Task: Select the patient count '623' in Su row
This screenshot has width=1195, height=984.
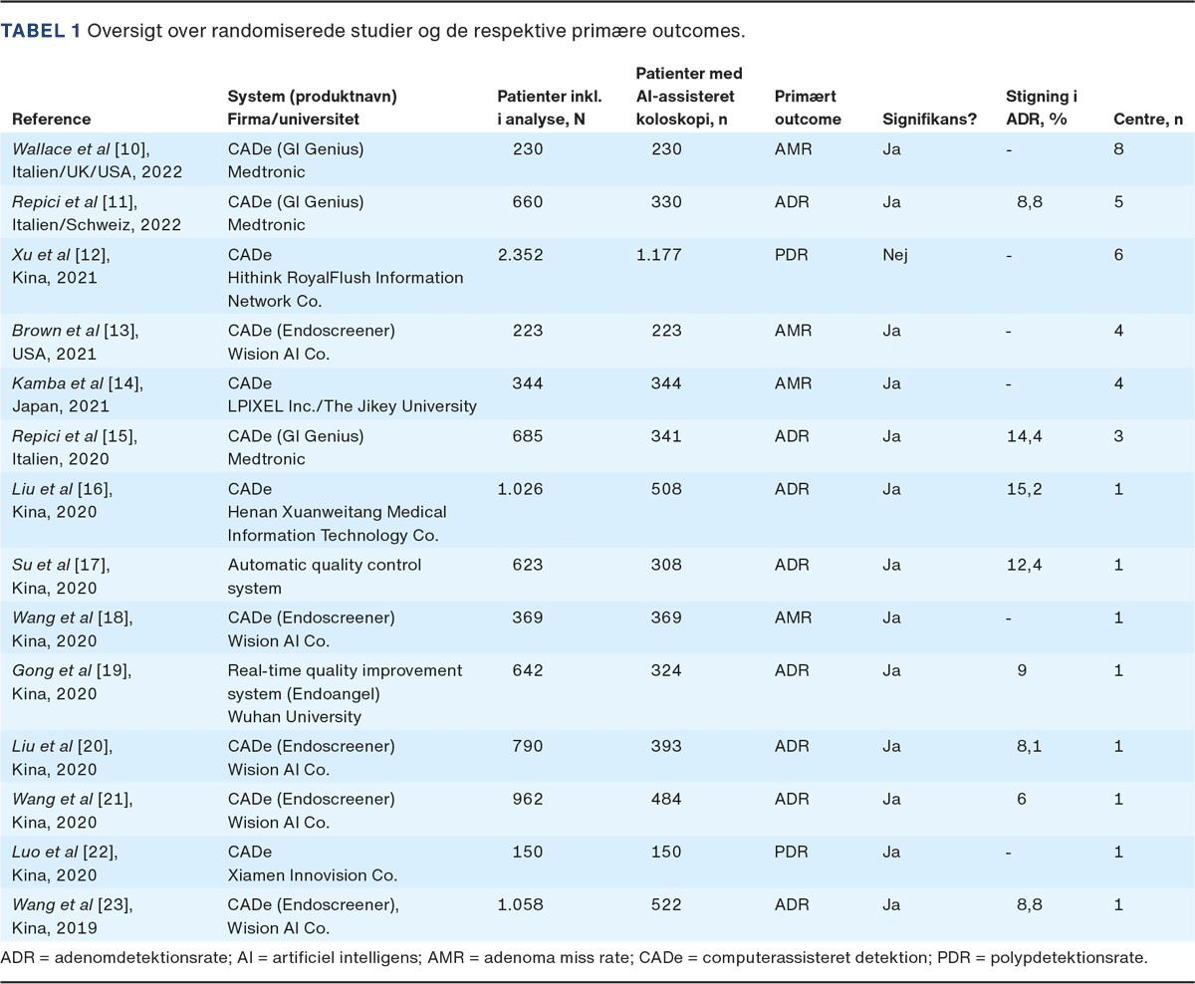Action: tap(529, 565)
